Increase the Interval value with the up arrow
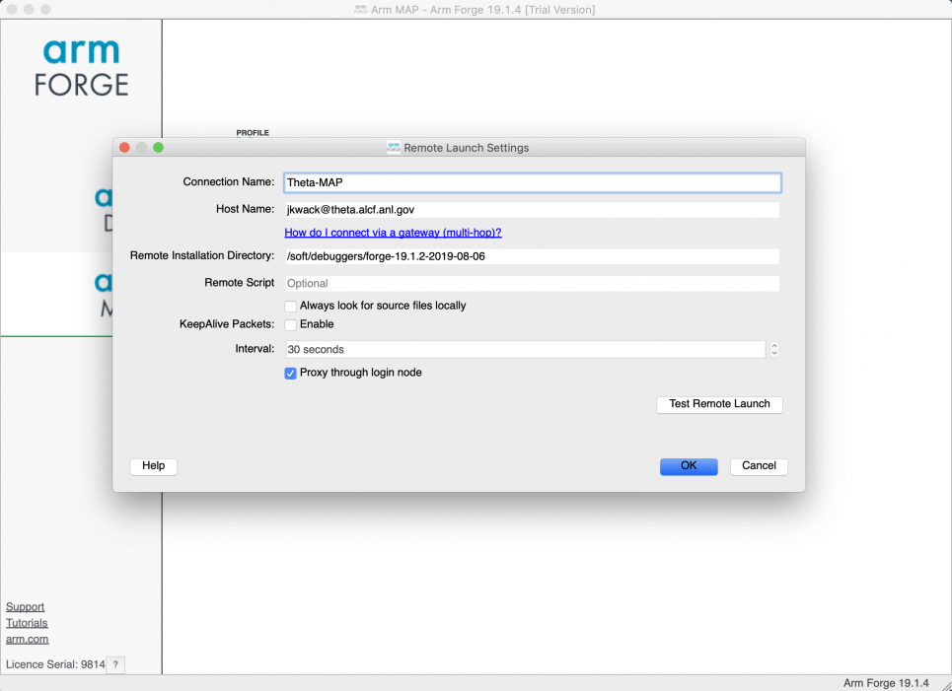Screen dimensions: 952x691 774,345
